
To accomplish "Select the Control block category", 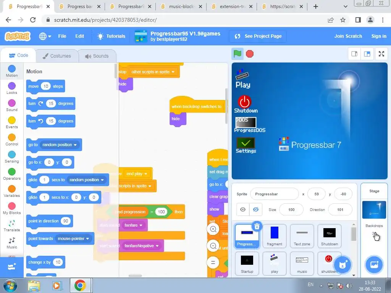I will click(12, 140).
